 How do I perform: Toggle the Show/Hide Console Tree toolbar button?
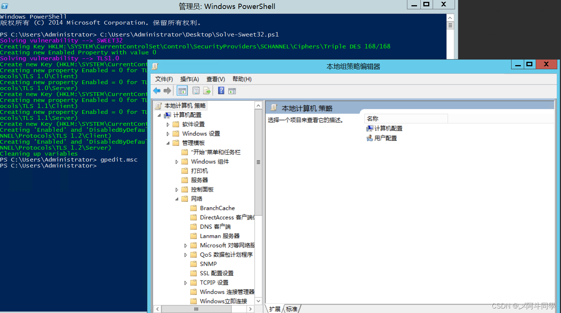click(182, 91)
